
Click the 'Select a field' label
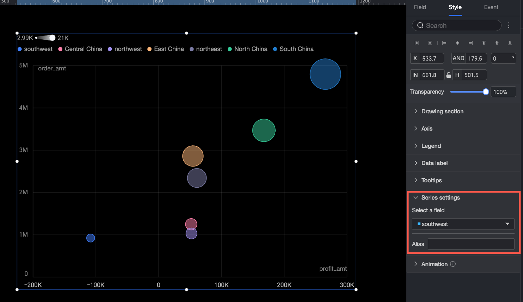click(428, 210)
